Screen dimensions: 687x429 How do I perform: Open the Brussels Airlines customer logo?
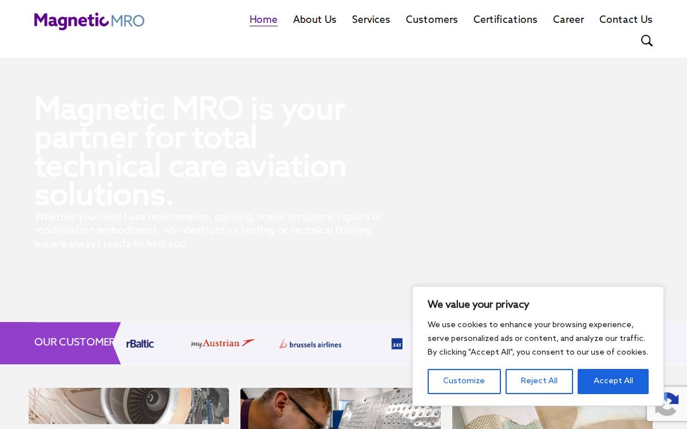(x=310, y=344)
